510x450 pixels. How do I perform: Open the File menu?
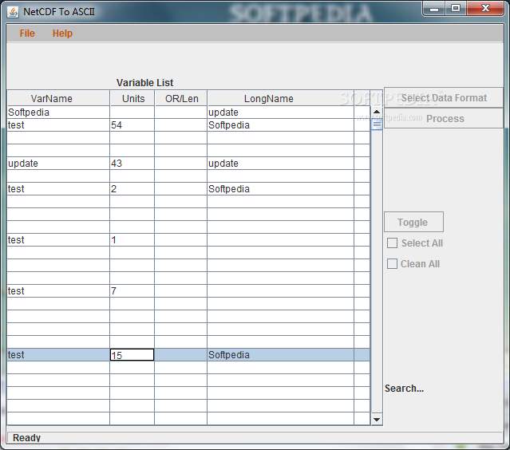pos(27,34)
